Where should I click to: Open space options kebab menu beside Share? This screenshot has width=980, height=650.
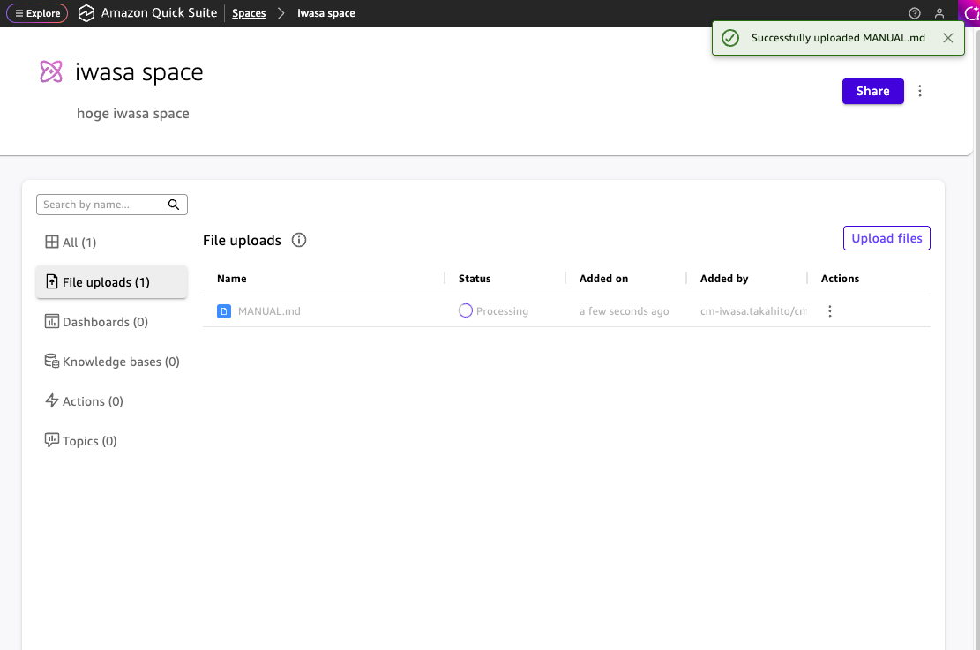pos(920,91)
